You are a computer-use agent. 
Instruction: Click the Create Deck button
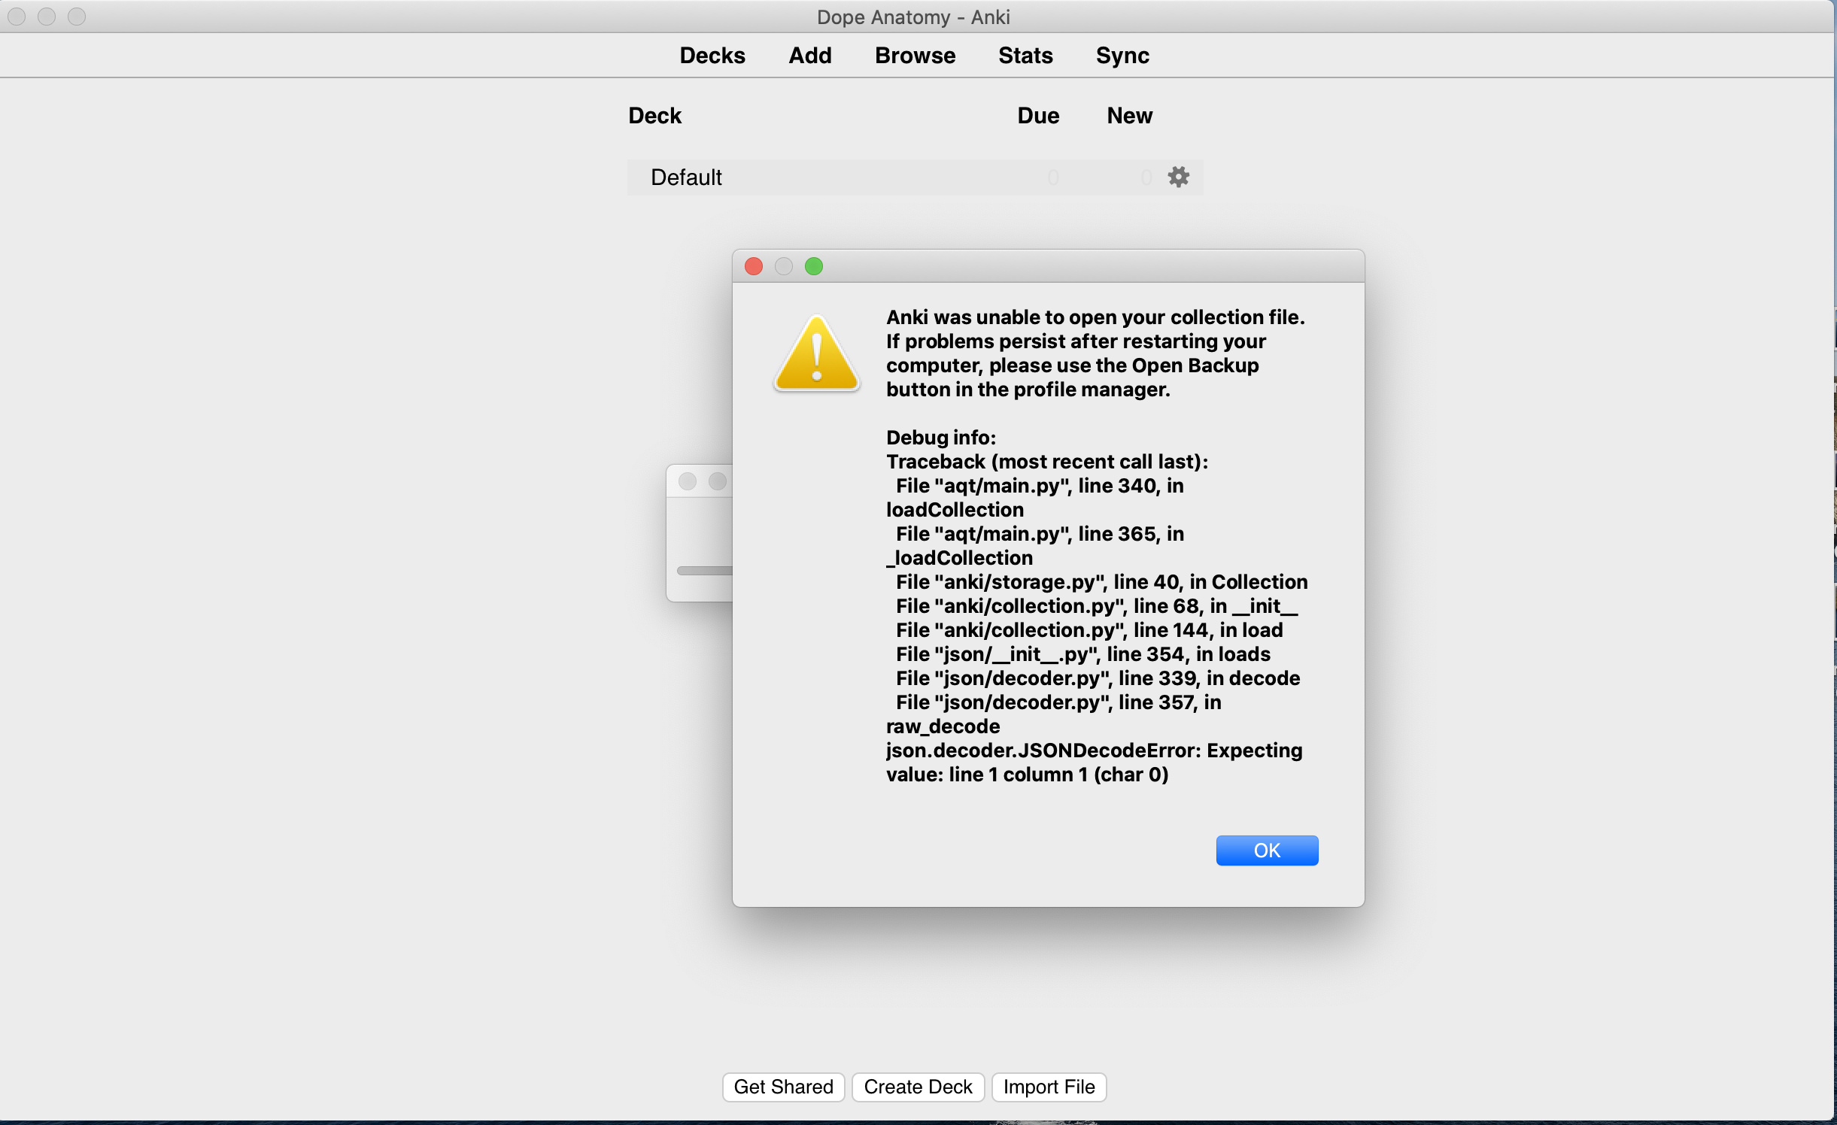pyautogui.click(x=918, y=1087)
